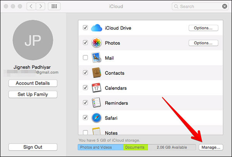The height and width of the screenshot is (157, 232).
Task: Enable the Notes checkbox
Action: pos(85,132)
